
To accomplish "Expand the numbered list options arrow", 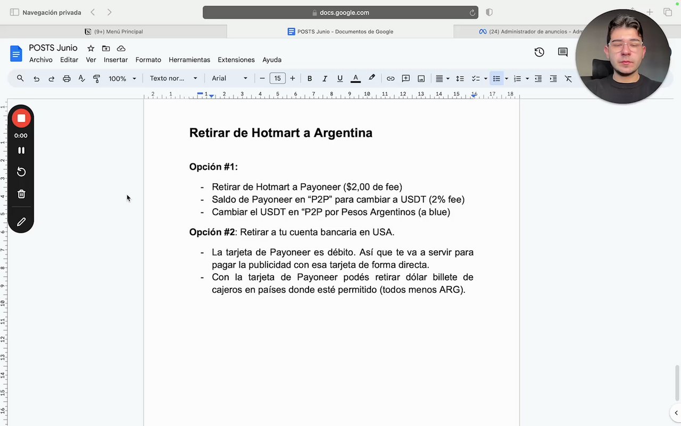I will click(x=527, y=78).
